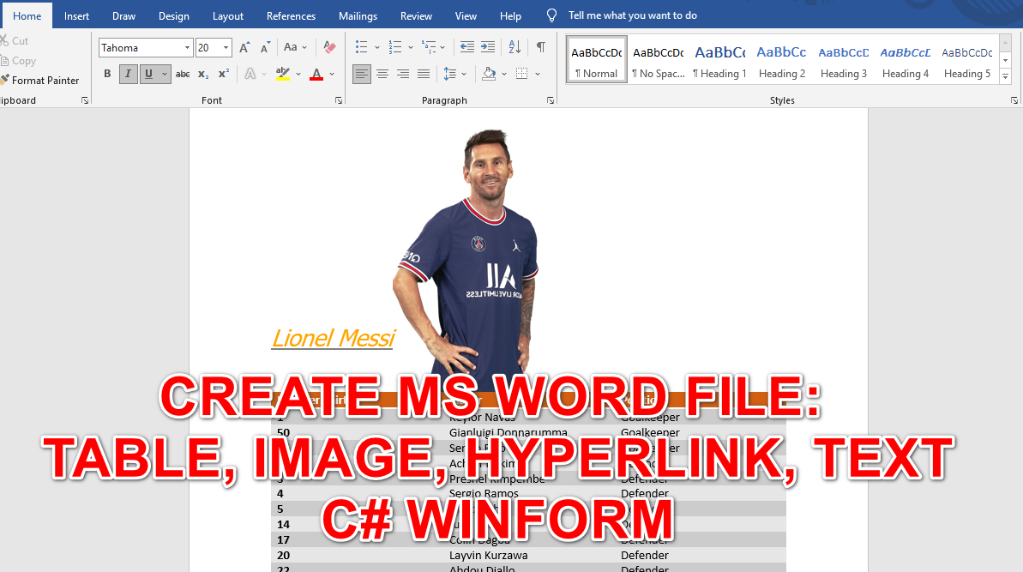Select the Format Painter tool
The height and width of the screenshot is (572, 1023).
point(40,80)
